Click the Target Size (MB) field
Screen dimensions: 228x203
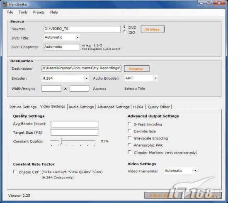tap(74, 132)
